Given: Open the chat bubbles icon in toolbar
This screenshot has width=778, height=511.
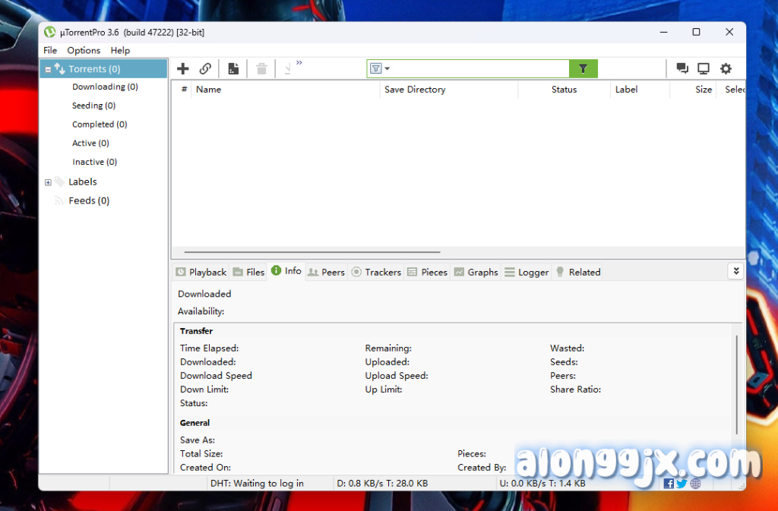Looking at the screenshot, I should point(682,69).
